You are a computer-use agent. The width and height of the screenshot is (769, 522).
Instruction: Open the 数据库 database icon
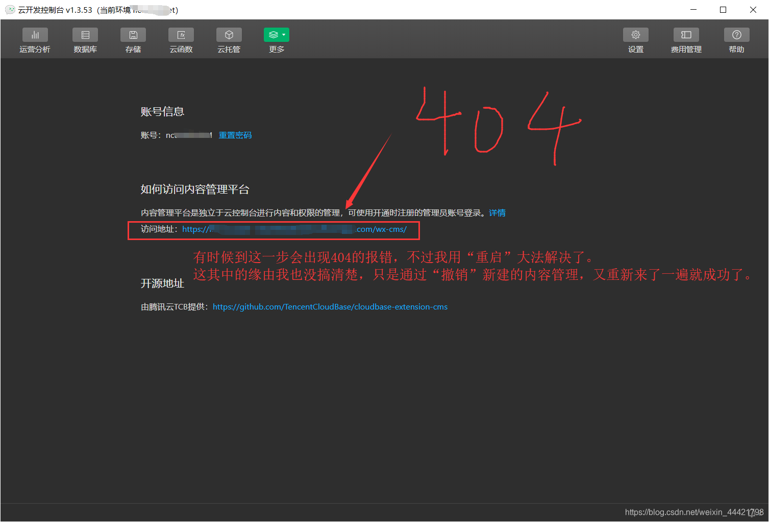click(x=85, y=35)
